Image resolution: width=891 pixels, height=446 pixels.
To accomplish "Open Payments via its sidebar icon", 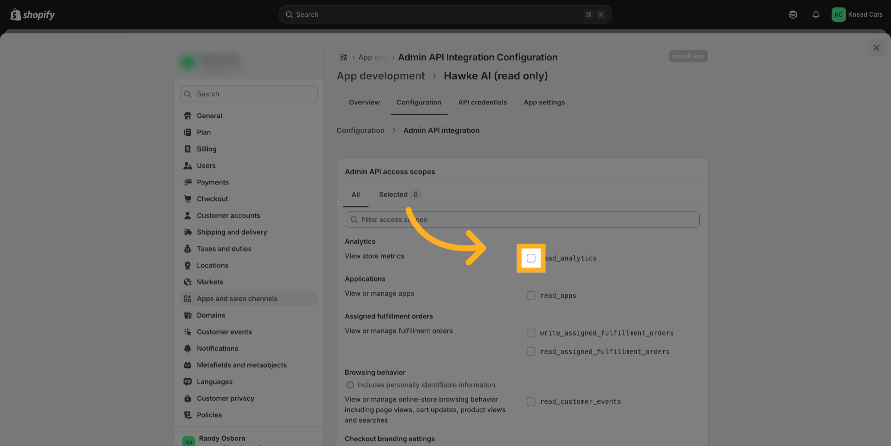I will (x=187, y=182).
